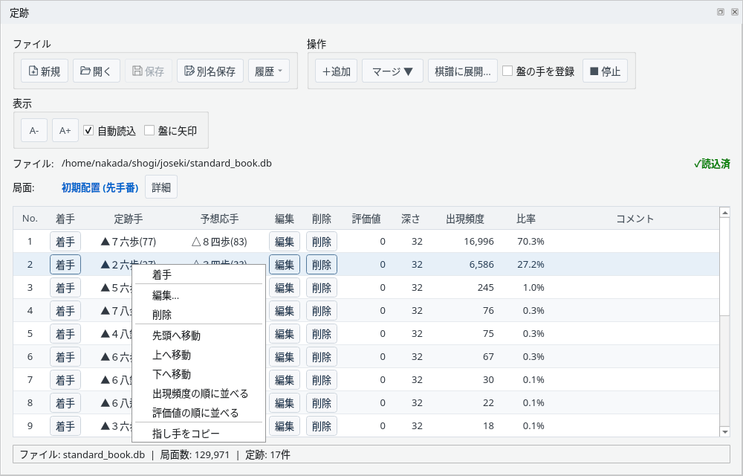Open the マージ merge dropdown
Viewport: 743px width, 476px height.
[x=392, y=71]
